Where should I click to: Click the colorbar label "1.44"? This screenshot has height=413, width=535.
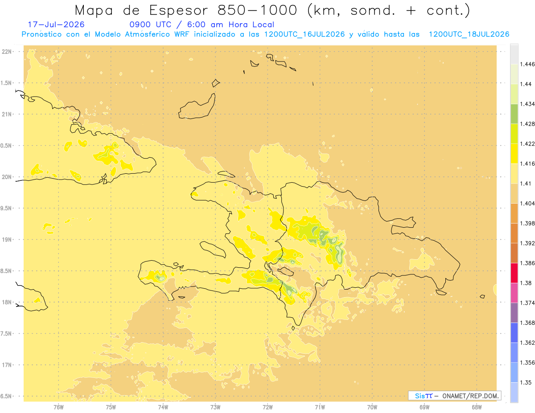pos(526,84)
